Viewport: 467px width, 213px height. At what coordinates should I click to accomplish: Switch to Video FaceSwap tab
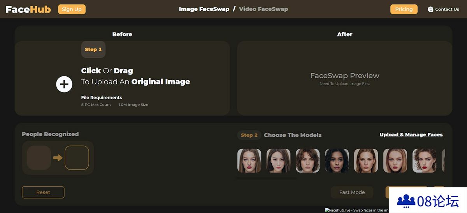point(263,9)
